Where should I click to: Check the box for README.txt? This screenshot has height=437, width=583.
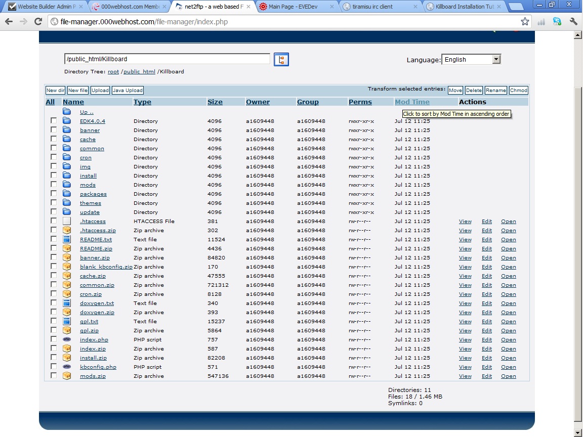54,239
